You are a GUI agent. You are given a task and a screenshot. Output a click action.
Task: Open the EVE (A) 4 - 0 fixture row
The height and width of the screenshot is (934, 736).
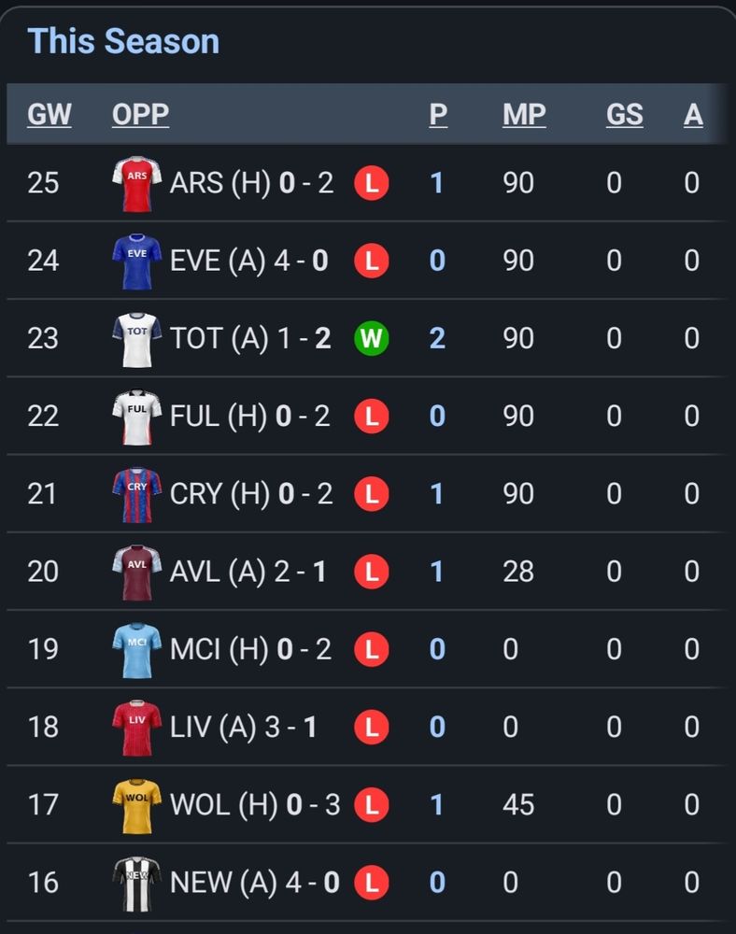(367, 261)
